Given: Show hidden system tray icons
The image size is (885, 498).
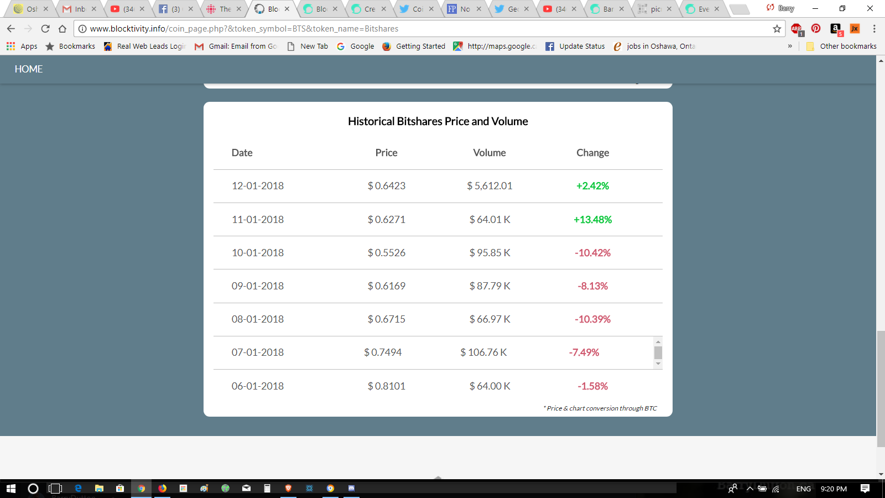Looking at the screenshot, I should (750, 489).
